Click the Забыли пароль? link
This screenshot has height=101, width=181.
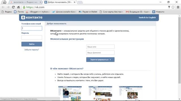32,50
